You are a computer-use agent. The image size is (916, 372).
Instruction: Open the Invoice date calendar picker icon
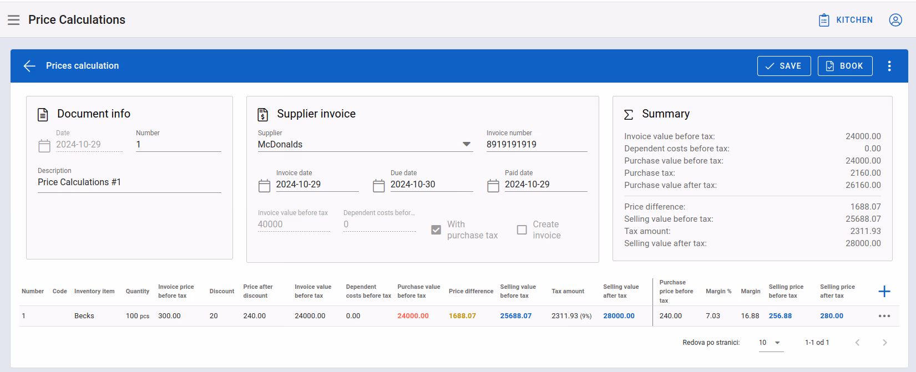pos(264,186)
